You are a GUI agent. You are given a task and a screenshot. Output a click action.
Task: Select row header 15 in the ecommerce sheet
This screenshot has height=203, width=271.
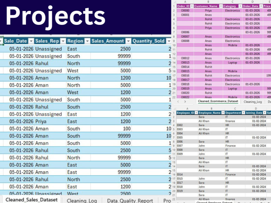point(174,67)
